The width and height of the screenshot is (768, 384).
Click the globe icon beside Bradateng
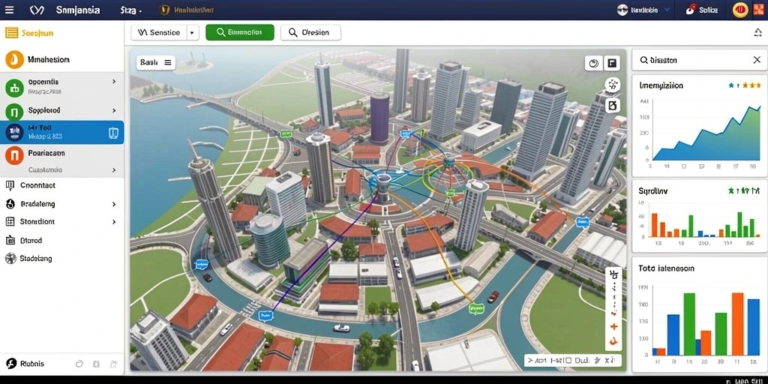click(x=10, y=204)
